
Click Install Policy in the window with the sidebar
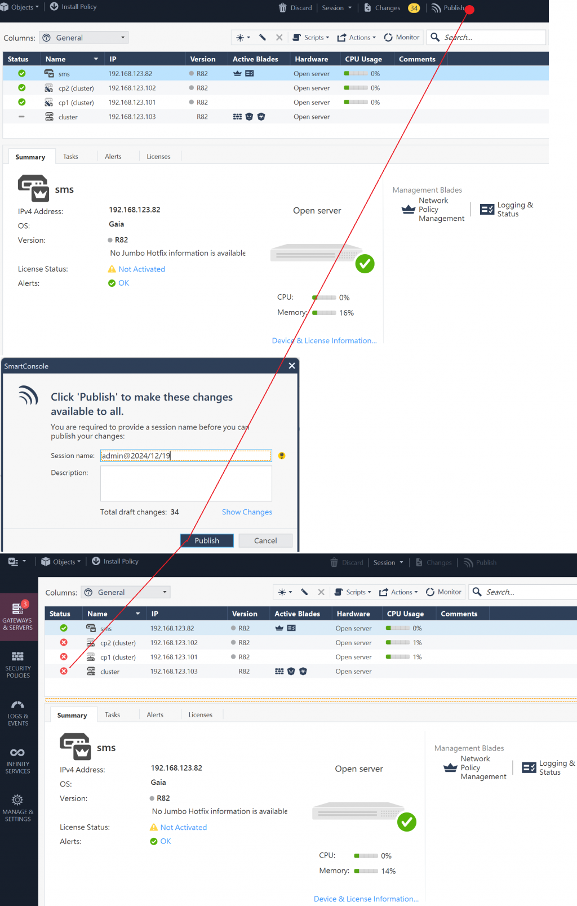115,561
